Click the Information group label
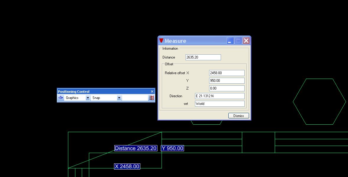The height and width of the screenshot is (177, 348). coord(170,48)
